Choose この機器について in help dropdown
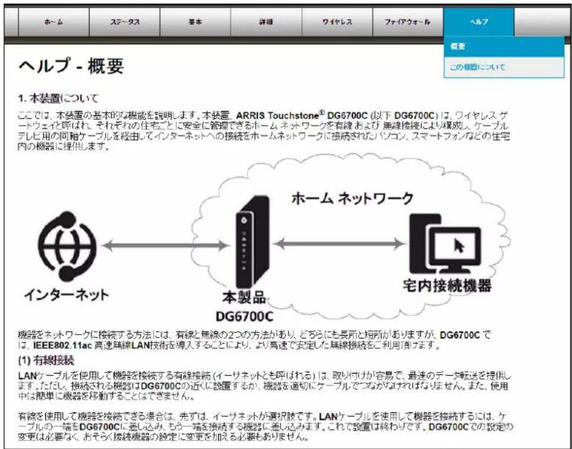572x449 pixels. click(x=504, y=67)
